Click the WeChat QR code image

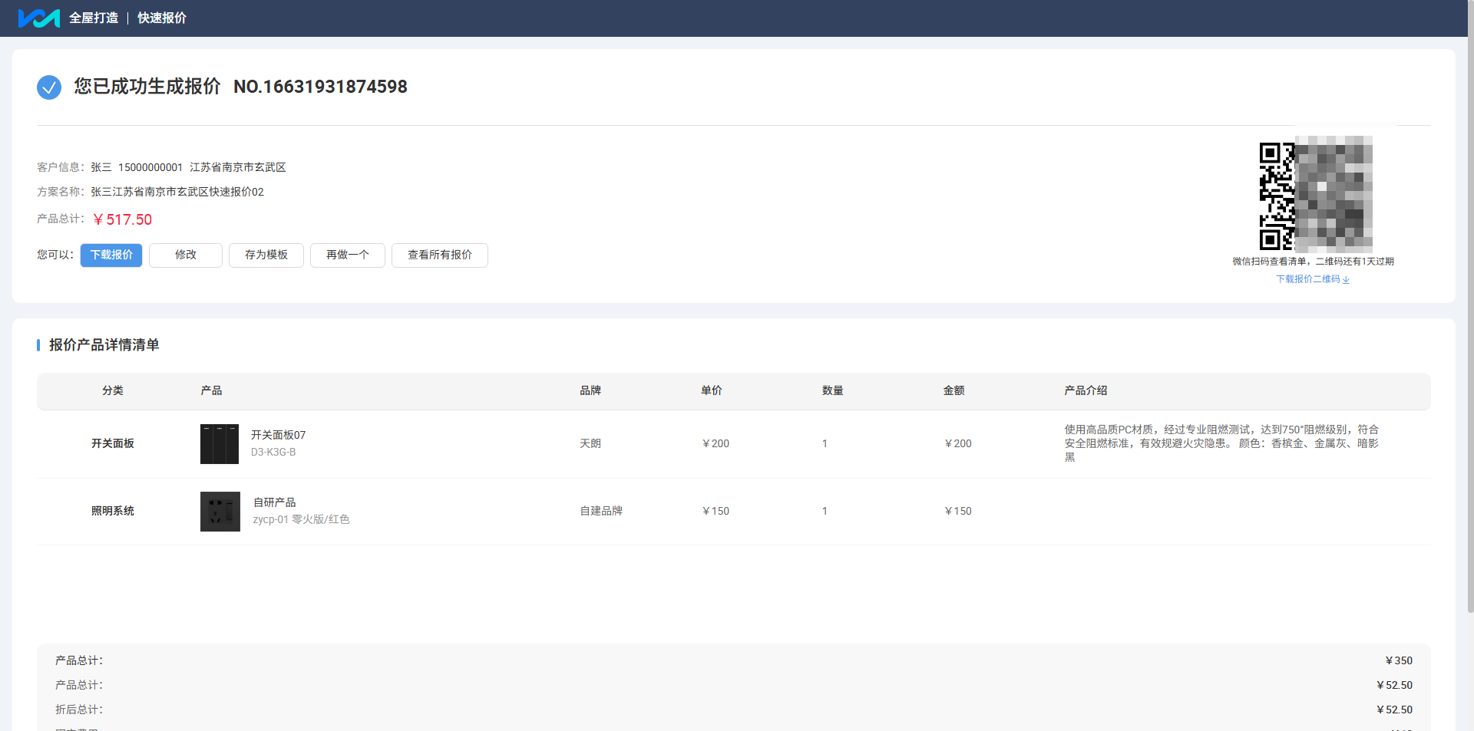1316,196
